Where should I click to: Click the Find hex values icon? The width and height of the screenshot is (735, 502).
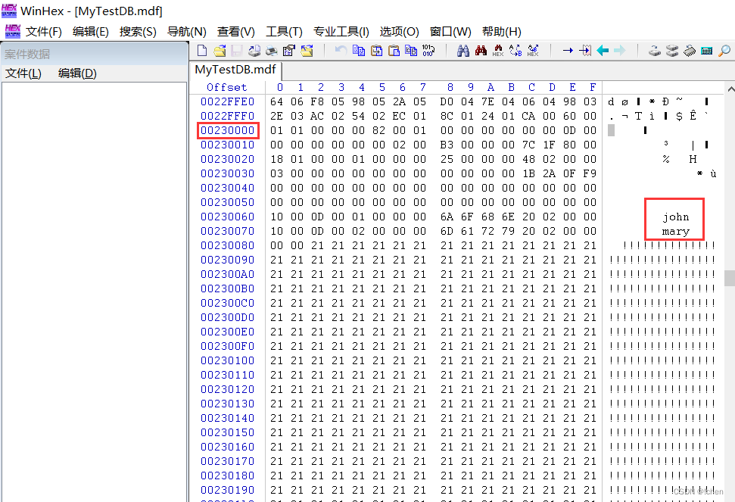pos(498,51)
